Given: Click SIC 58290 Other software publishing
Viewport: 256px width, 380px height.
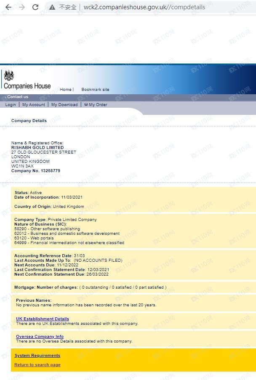Looking at the screenshot, I should pyautogui.click(x=47, y=229).
